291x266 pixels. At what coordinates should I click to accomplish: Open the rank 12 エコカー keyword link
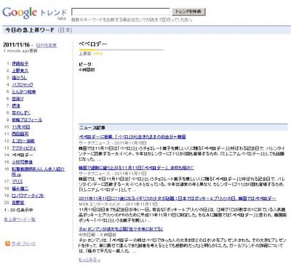pyautogui.click(x=23, y=141)
